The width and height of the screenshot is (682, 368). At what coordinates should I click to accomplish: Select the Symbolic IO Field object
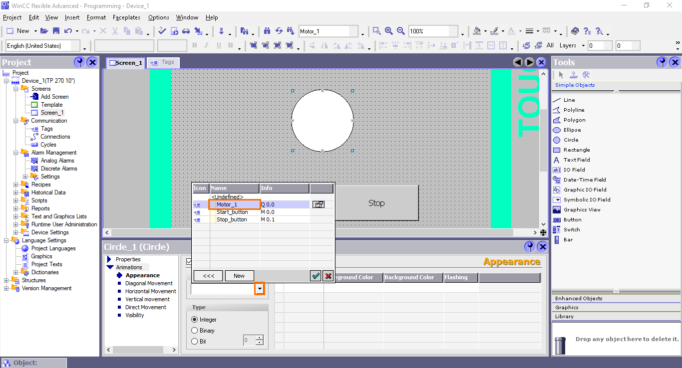tap(587, 199)
